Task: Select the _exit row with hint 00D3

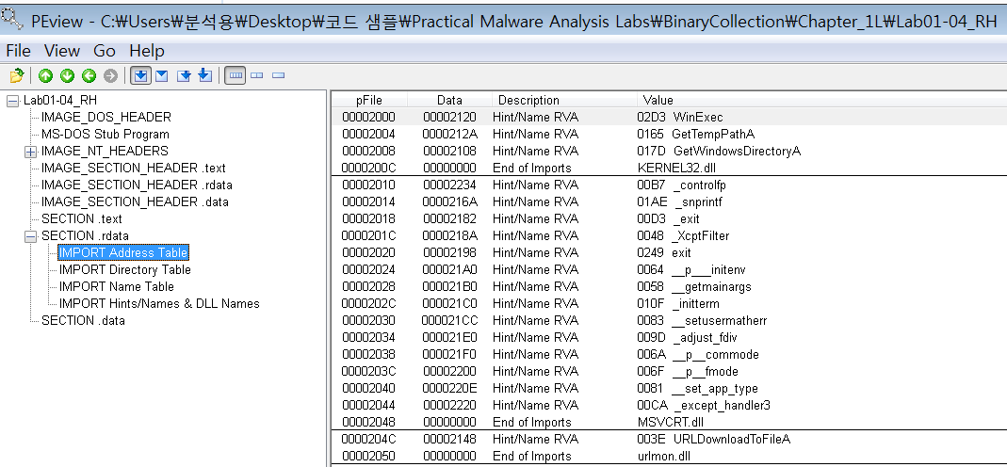Action: [x=669, y=218]
